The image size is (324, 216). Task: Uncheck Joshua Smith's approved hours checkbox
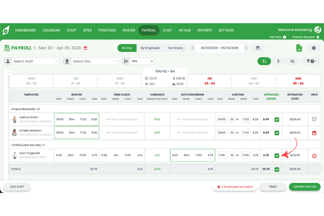(x=277, y=119)
